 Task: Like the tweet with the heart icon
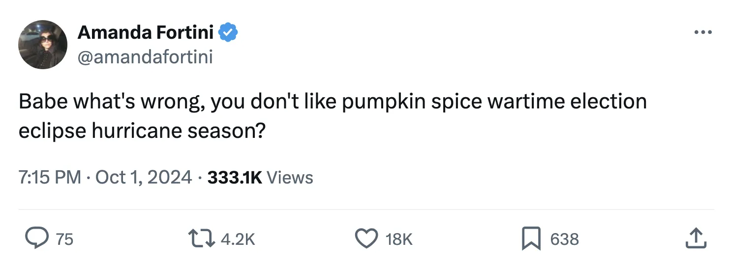pos(365,238)
